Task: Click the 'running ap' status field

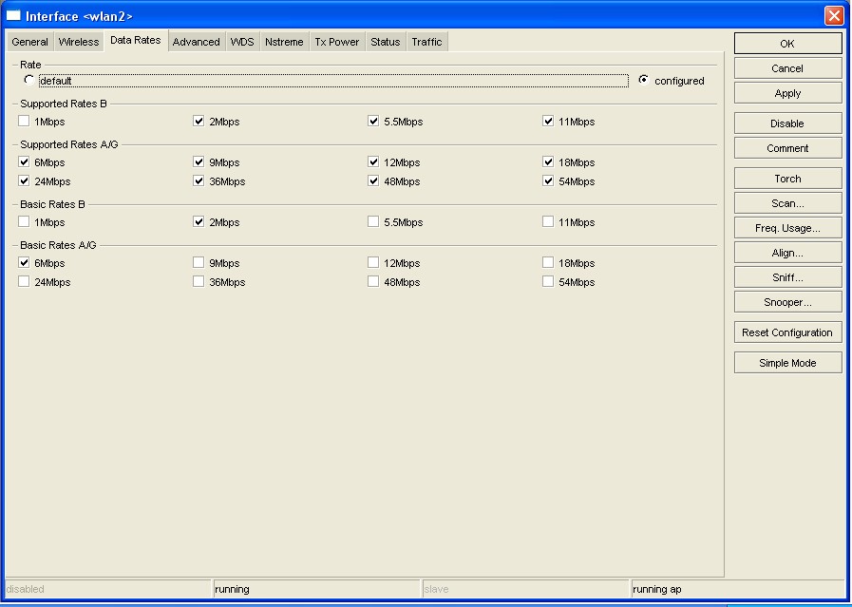Action: [738, 589]
